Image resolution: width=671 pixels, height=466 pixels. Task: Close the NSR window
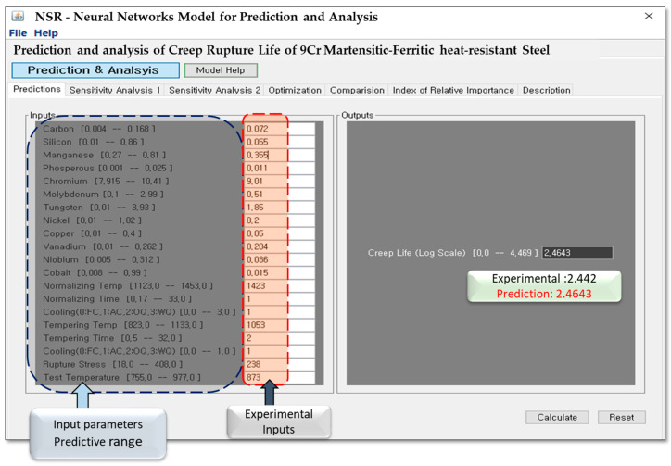[649, 17]
